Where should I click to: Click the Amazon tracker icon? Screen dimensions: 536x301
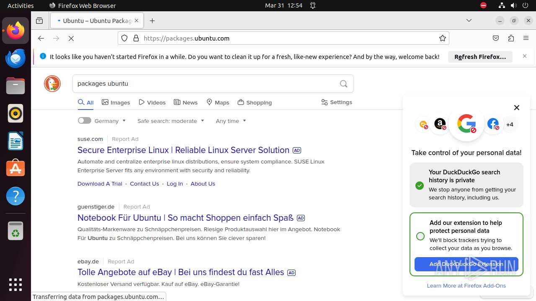[440, 124]
